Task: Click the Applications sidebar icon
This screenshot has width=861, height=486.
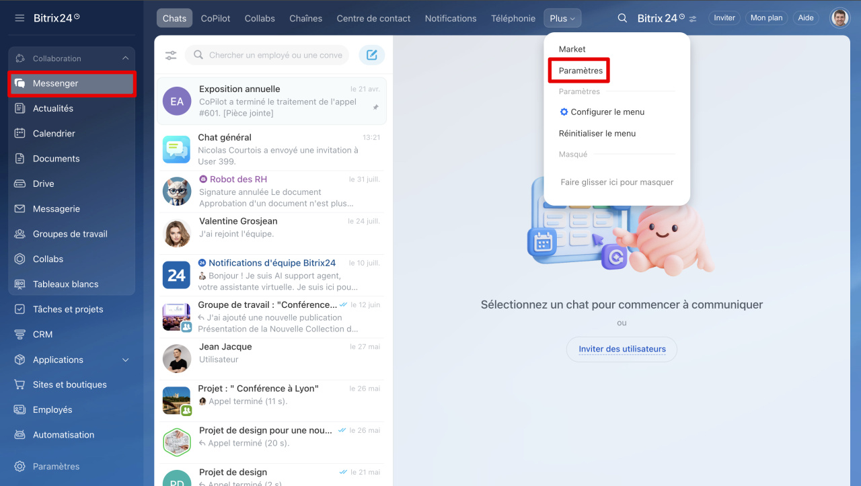Action: pyautogui.click(x=20, y=360)
